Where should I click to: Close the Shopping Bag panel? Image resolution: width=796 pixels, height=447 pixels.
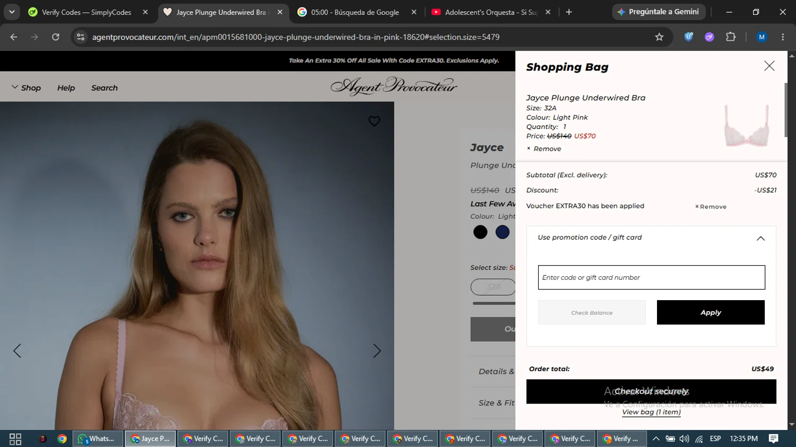(x=769, y=66)
